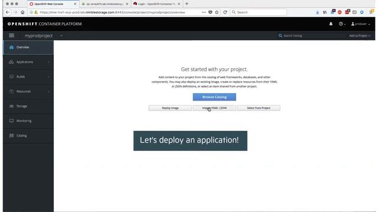
Task: Reload the page with the refresh icon
Action: coord(225,12)
